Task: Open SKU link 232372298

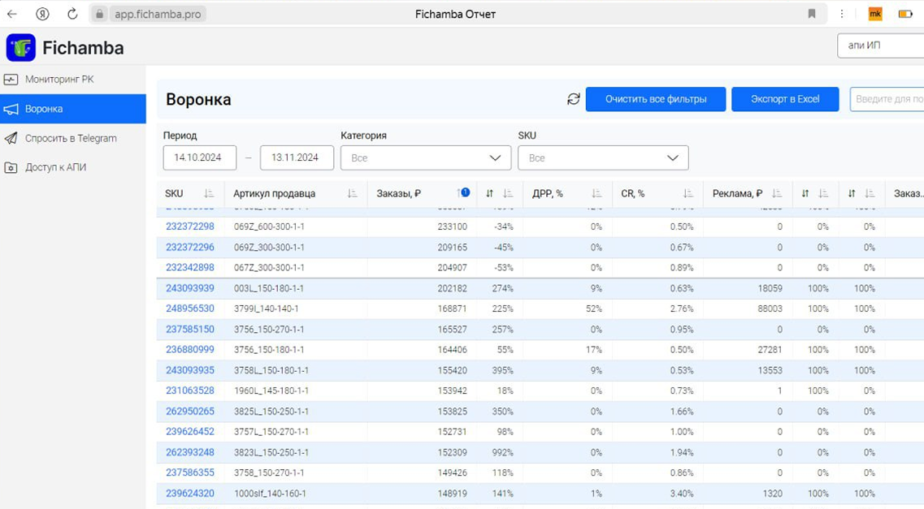Action: pos(189,226)
